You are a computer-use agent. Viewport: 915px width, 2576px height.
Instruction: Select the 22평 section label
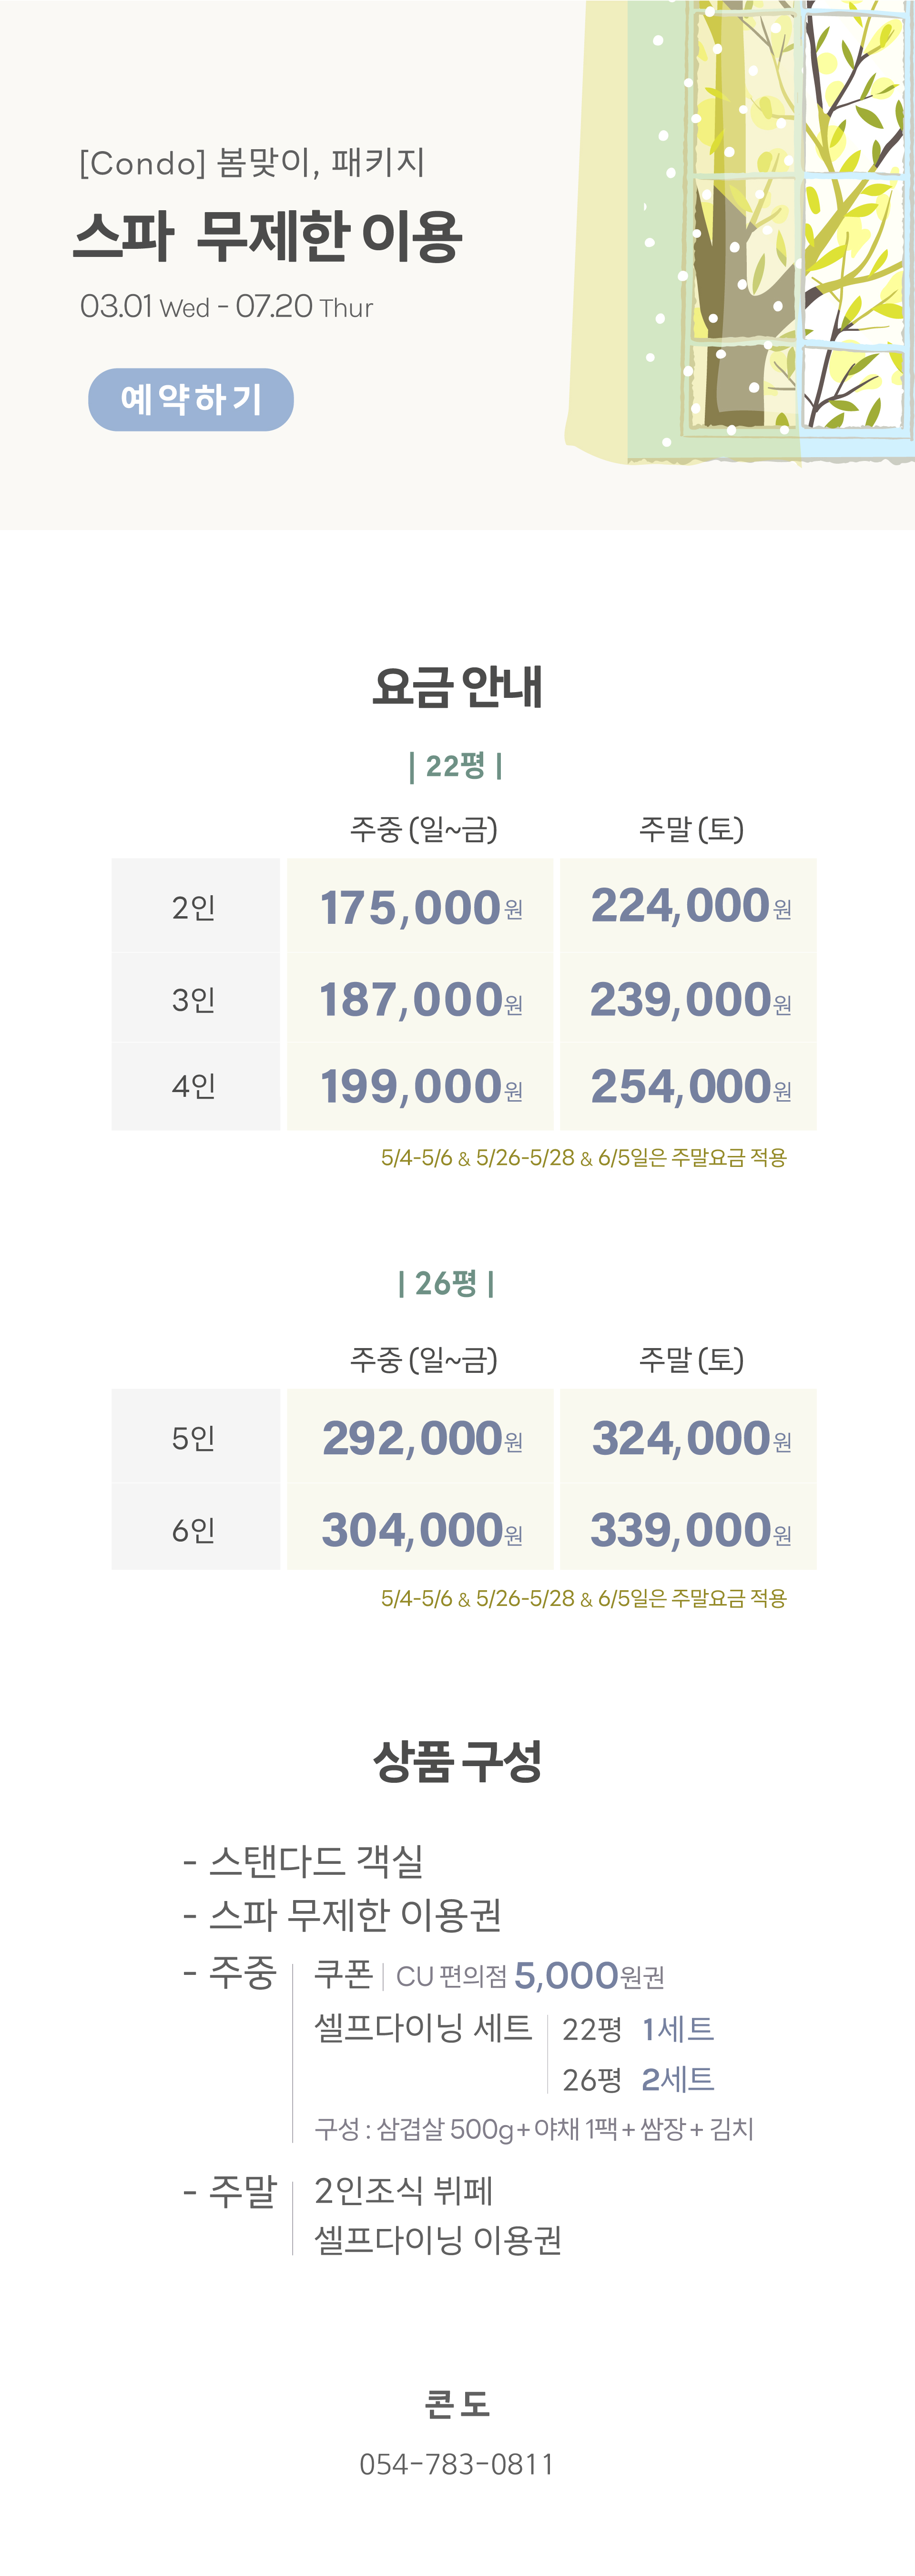(456, 766)
